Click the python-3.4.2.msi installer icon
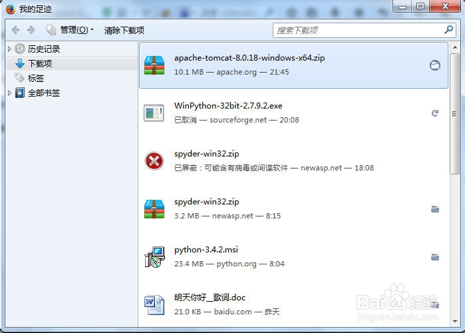The height and width of the screenshot is (333, 465). pyautogui.click(x=154, y=257)
